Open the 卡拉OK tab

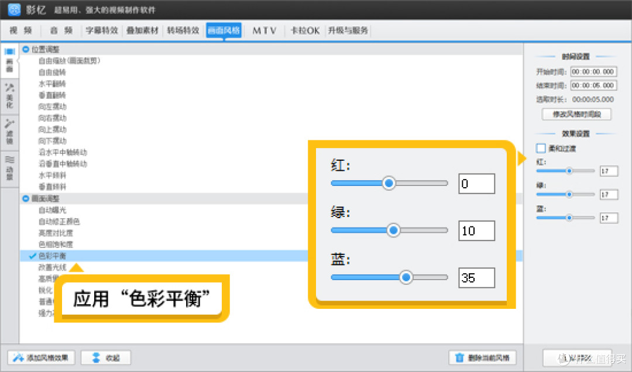coord(305,30)
